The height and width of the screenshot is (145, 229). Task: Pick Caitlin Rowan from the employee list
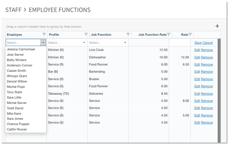[17, 129]
